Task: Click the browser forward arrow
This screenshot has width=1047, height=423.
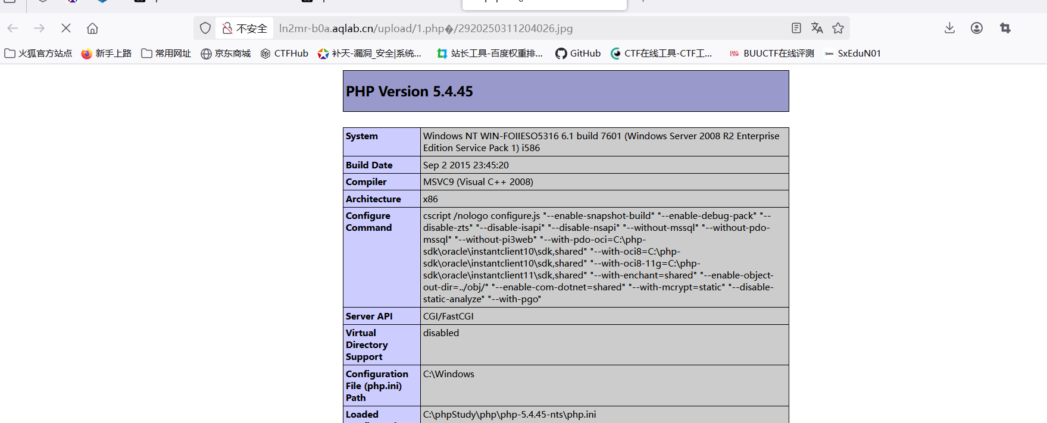Action: (39, 28)
